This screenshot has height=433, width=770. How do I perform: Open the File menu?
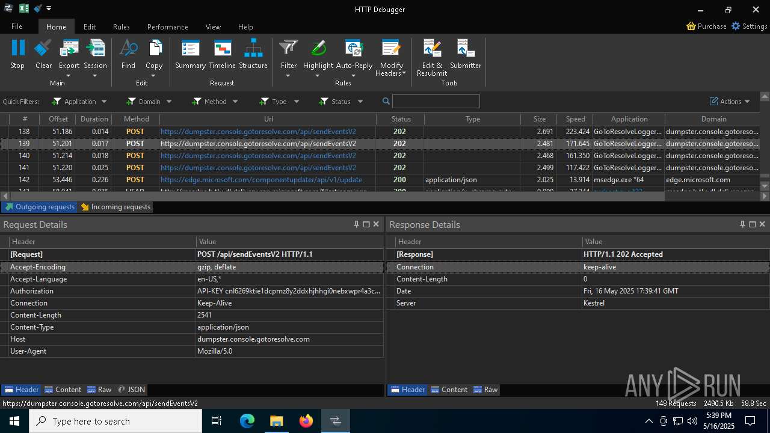[17, 26]
